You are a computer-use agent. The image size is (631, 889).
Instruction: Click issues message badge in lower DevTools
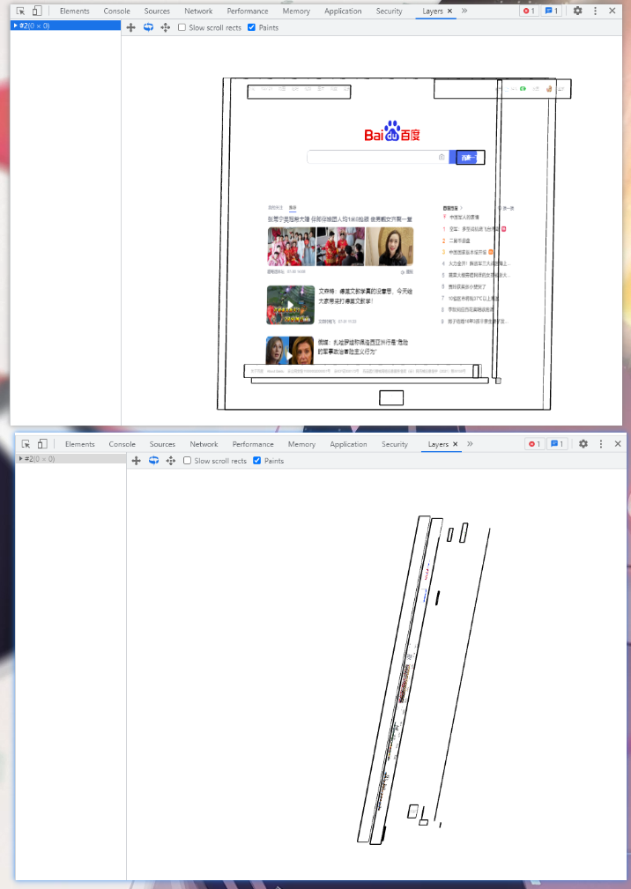(557, 444)
